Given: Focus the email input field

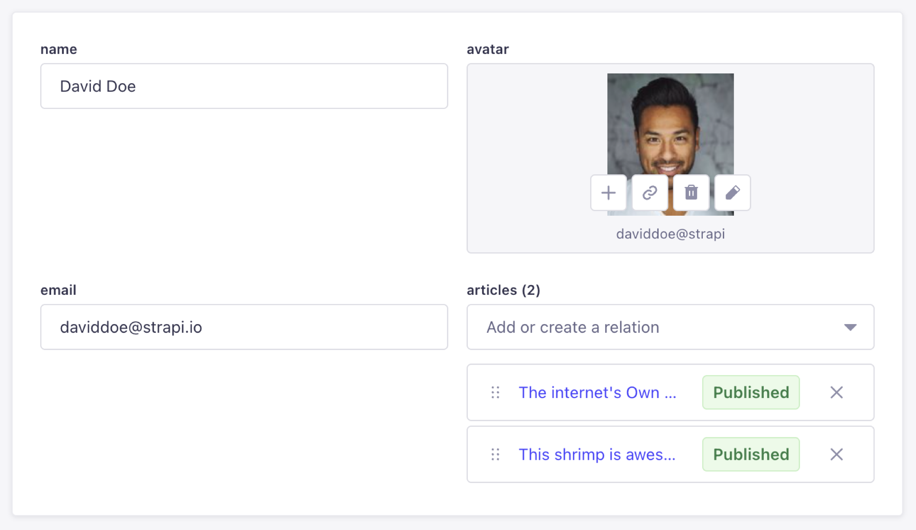Looking at the screenshot, I should [244, 327].
